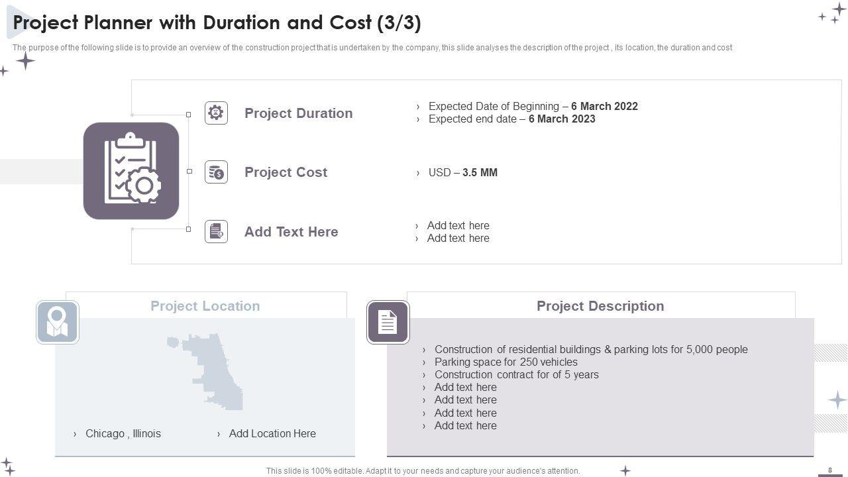Click the large clipboard checklist gear icon
The image size is (848, 477).
coord(131,170)
